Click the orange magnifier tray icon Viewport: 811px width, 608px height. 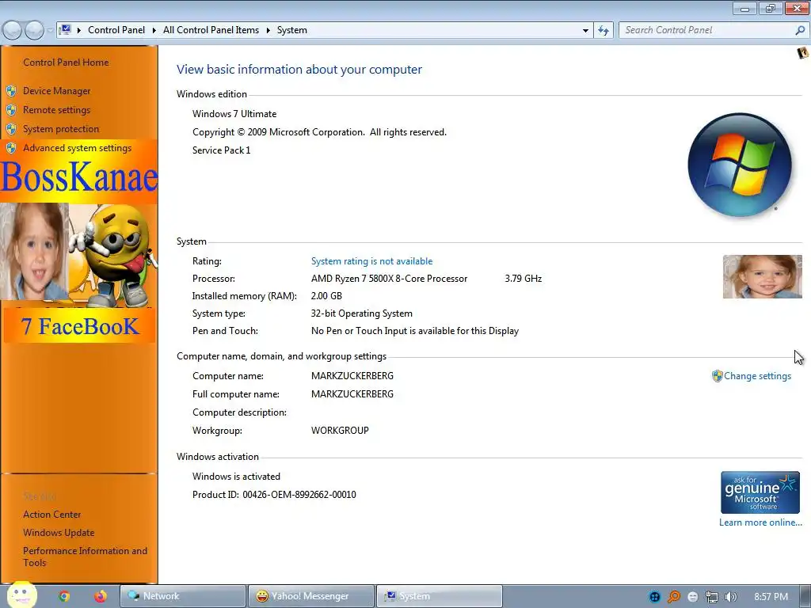point(673,597)
